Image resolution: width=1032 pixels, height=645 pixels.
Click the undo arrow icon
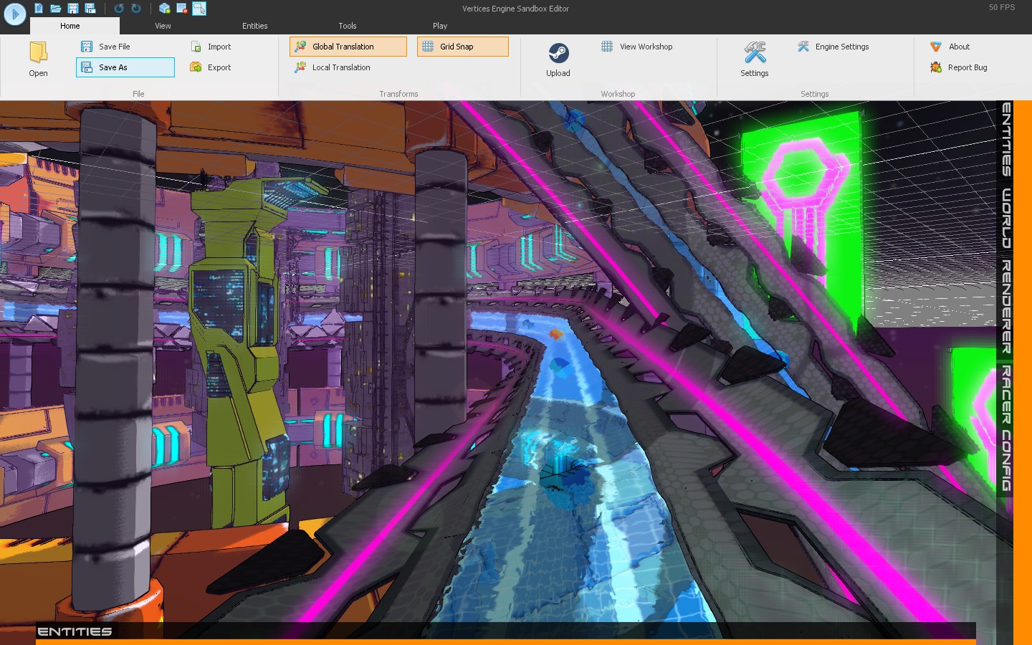119,9
